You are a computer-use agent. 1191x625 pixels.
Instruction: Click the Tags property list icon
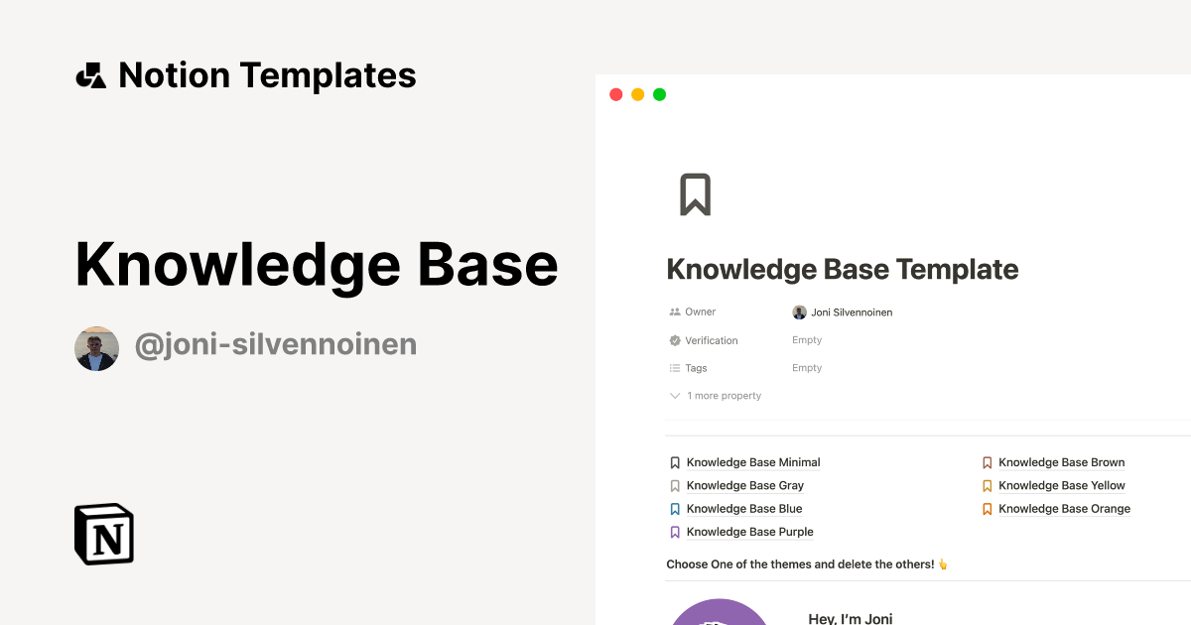pos(676,368)
